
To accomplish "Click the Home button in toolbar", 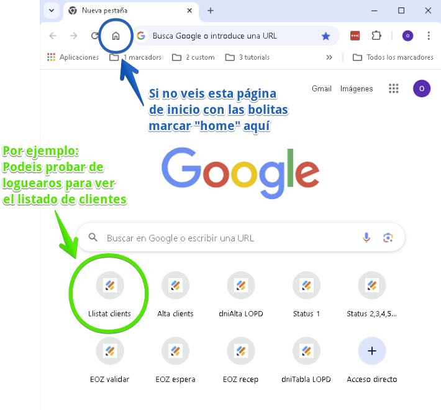I will point(116,36).
